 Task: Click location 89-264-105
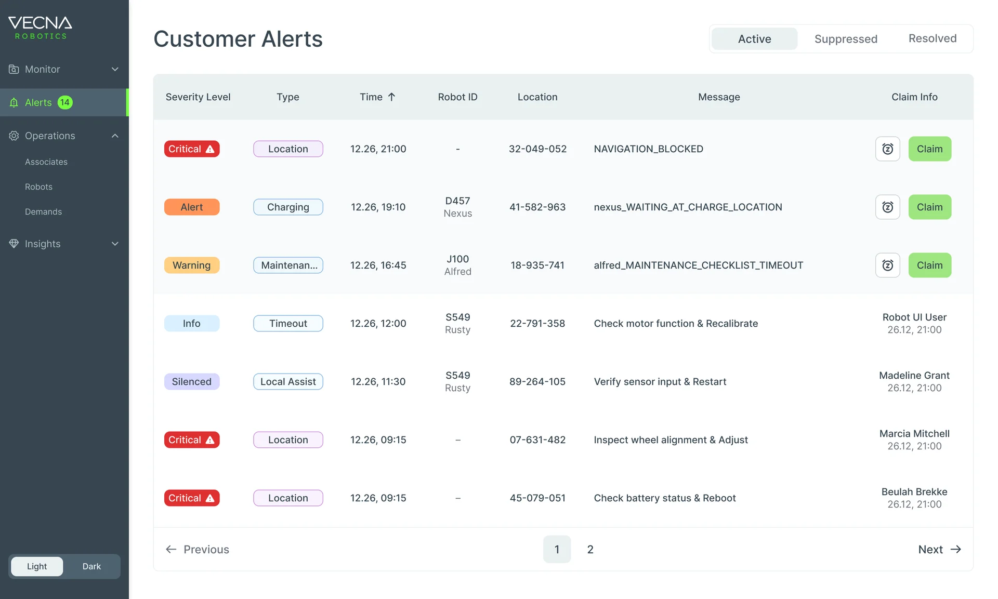537,382
